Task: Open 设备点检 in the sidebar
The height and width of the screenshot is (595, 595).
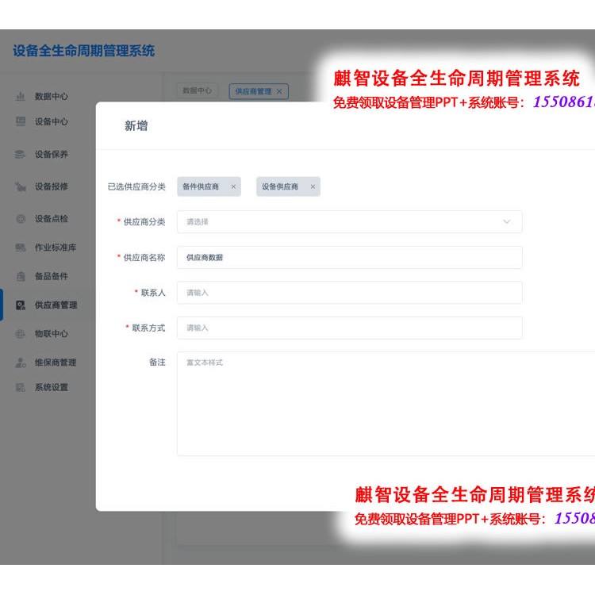Action: pyautogui.click(x=52, y=219)
